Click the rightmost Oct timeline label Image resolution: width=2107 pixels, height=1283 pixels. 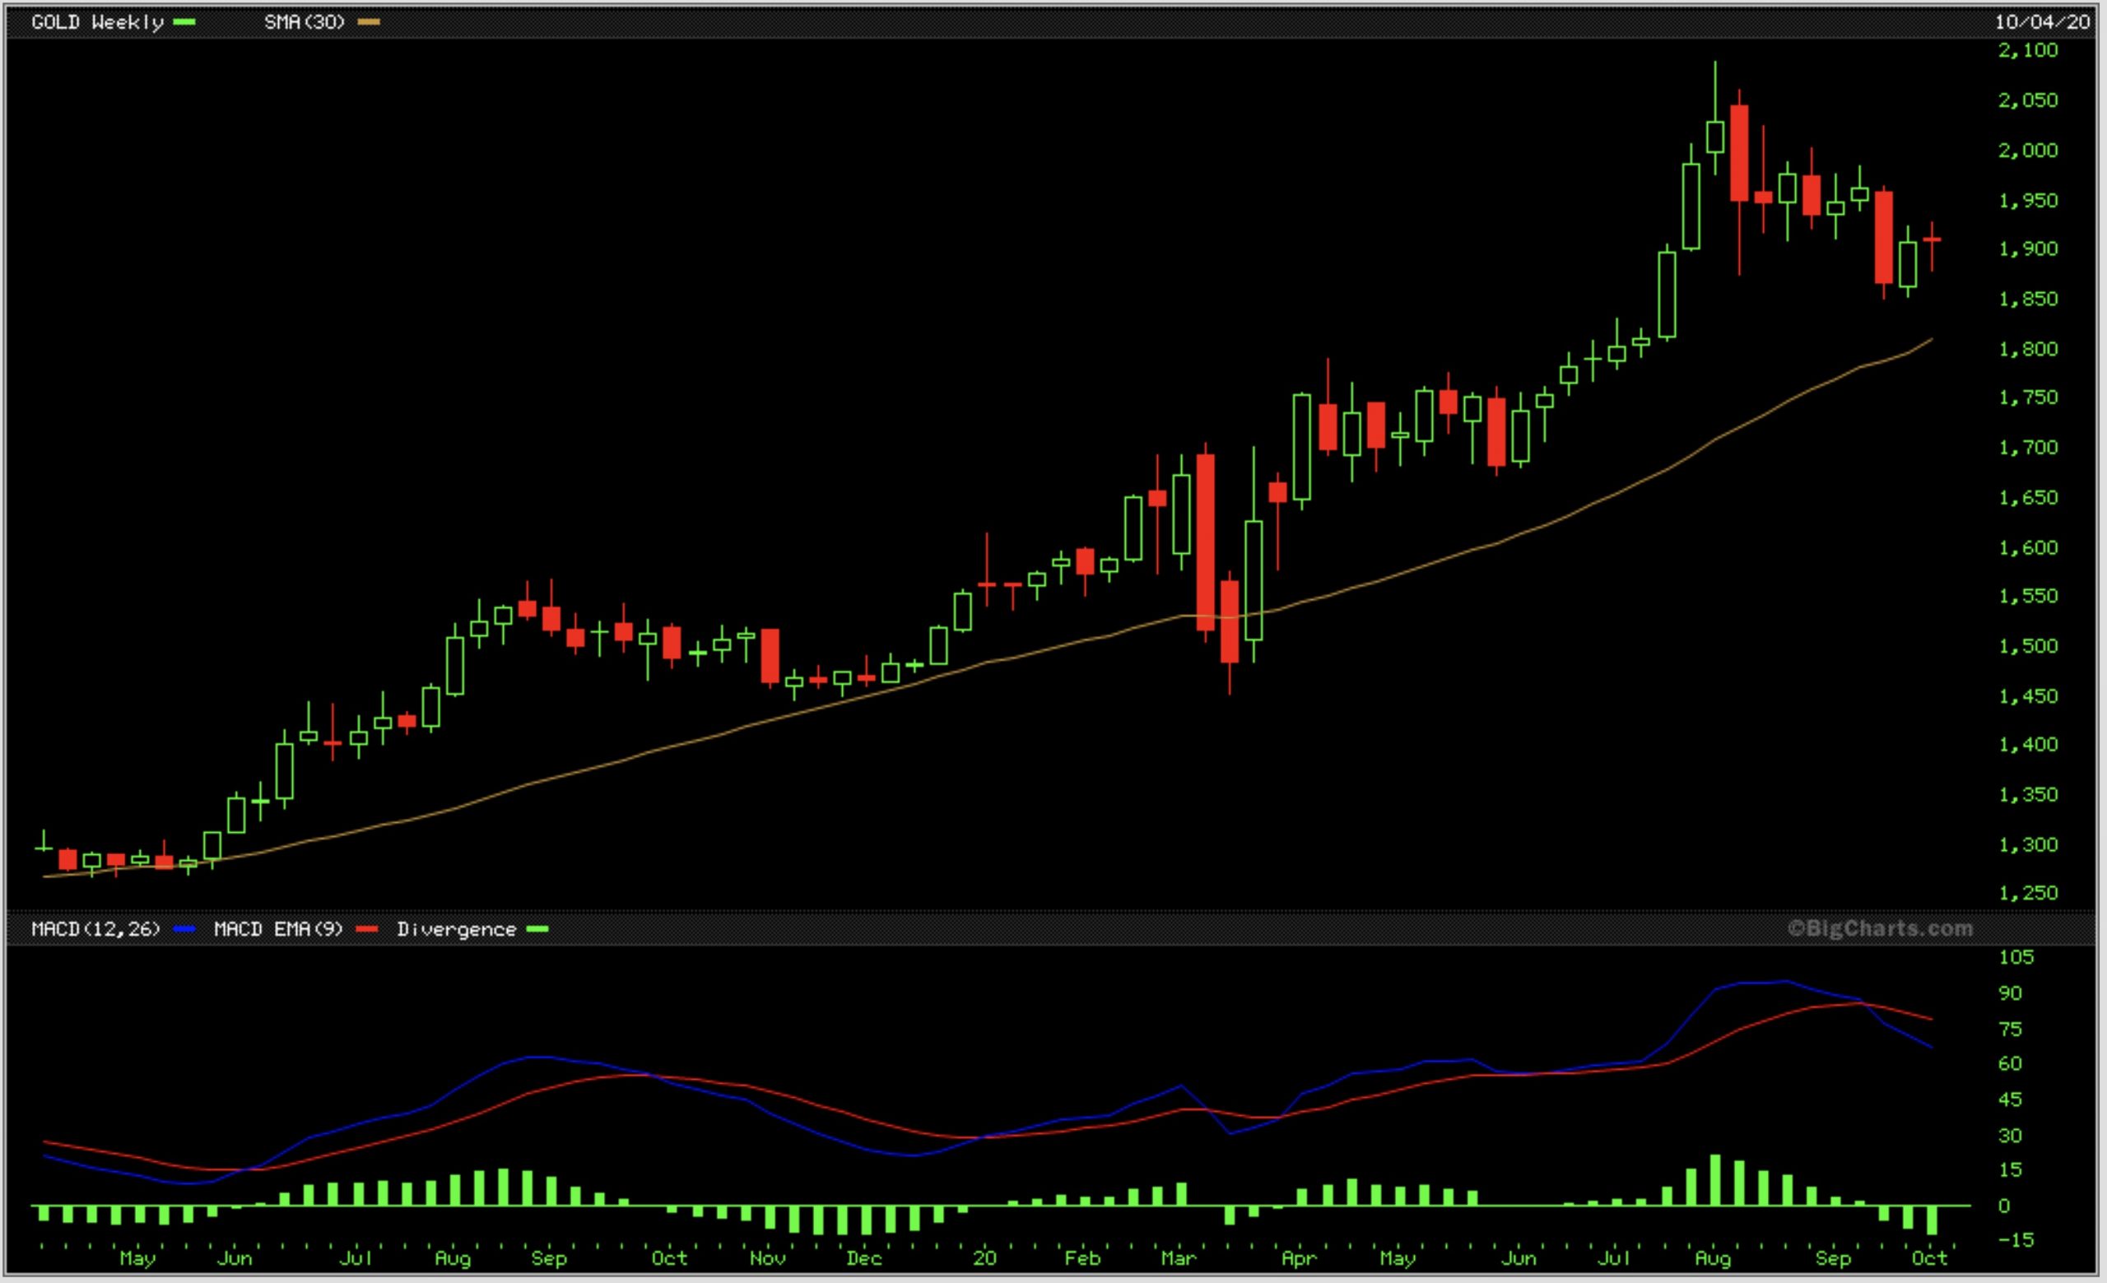point(1929,1258)
